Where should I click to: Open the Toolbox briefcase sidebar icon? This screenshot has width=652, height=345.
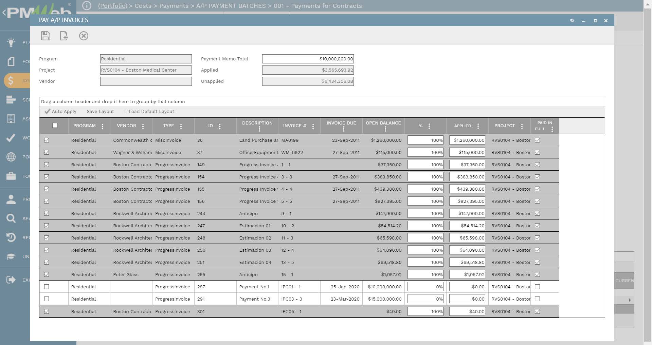click(x=11, y=176)
